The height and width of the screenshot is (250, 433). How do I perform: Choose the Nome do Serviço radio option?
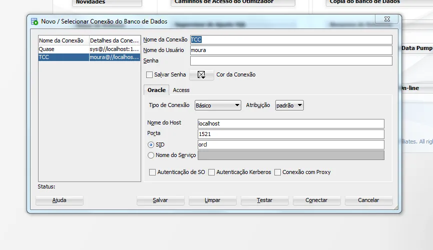[151, 155]
